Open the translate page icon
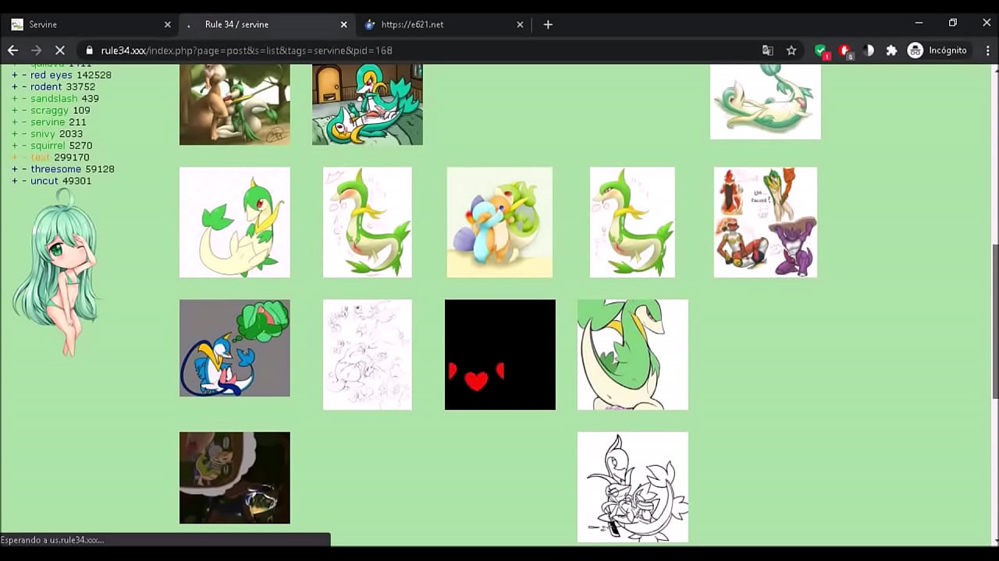 pyautogui.click(x=768, y=51)
